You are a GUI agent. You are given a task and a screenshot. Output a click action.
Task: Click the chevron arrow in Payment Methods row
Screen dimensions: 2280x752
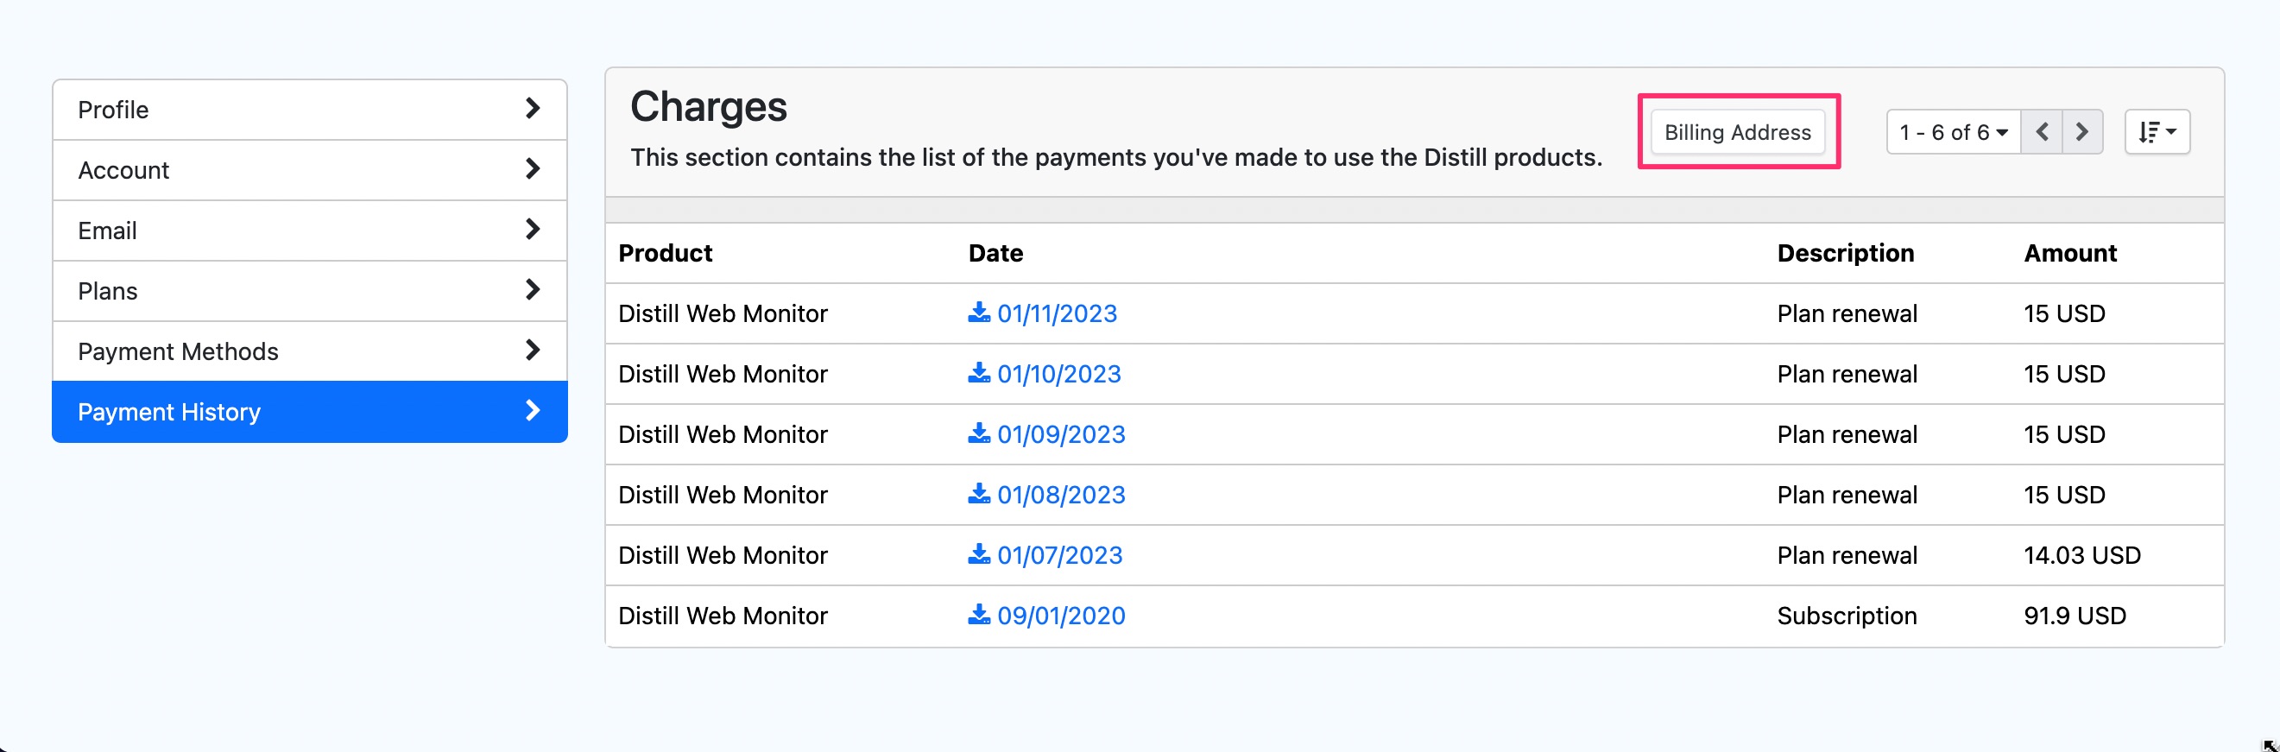tap(533, 350)
